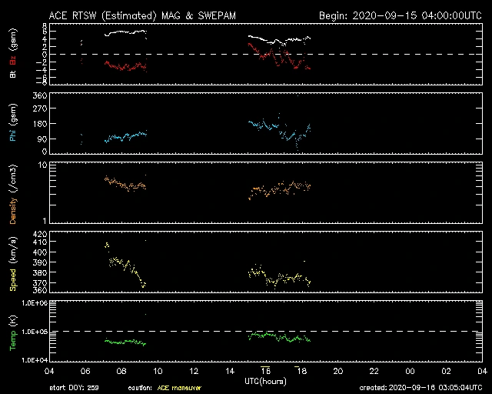The width and height of the screenshot is (492, 394).
Task: Click the 22 hour label on time axis
Action: pyautogui.click(x=374, y=371)
